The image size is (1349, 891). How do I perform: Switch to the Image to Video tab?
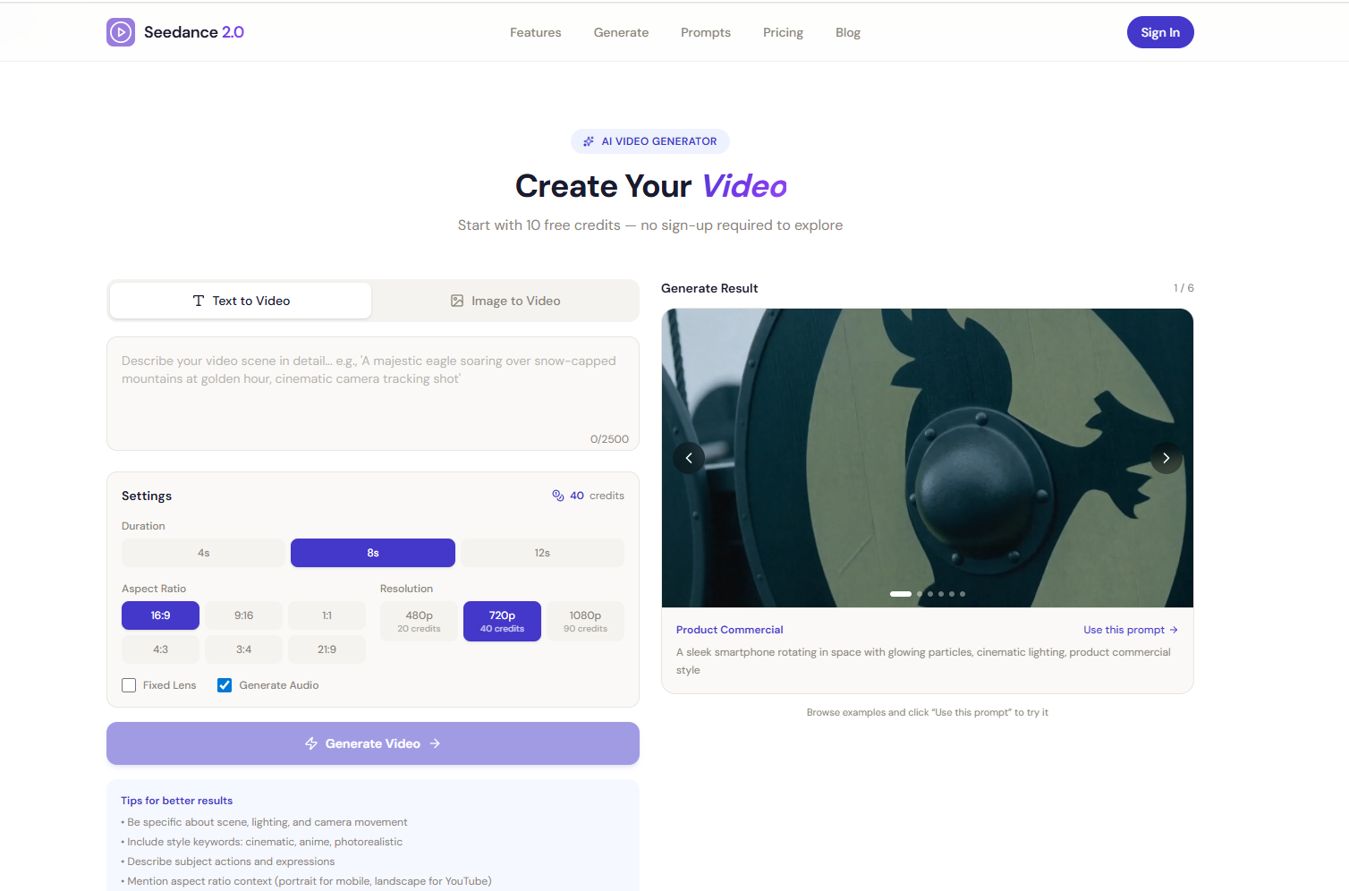point(505,301)
